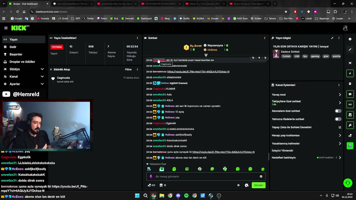This screenshot has height=200, width=356.
Task: Click the chat bubble icon in right sidebar
Action: (x=350, y=94)
